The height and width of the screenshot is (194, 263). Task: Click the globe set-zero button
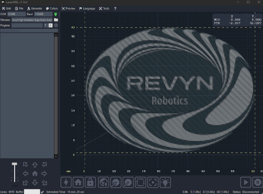click(103, 182)
